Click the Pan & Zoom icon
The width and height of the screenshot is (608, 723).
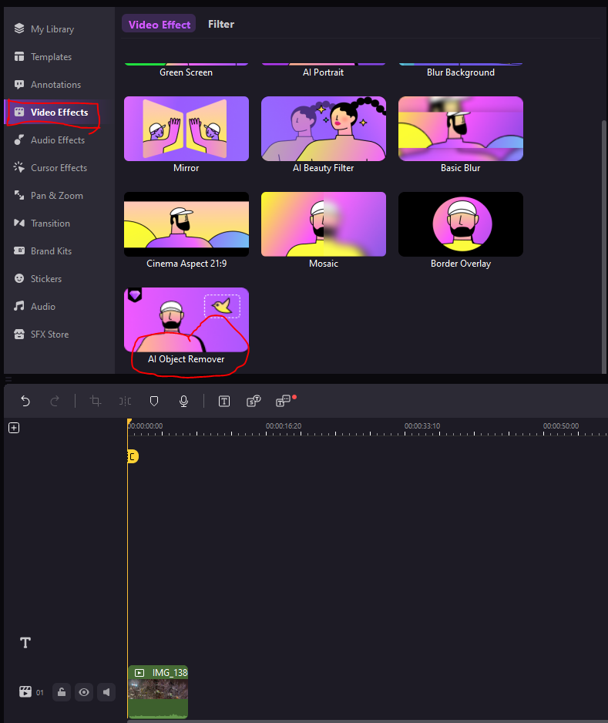click(19, 195)
